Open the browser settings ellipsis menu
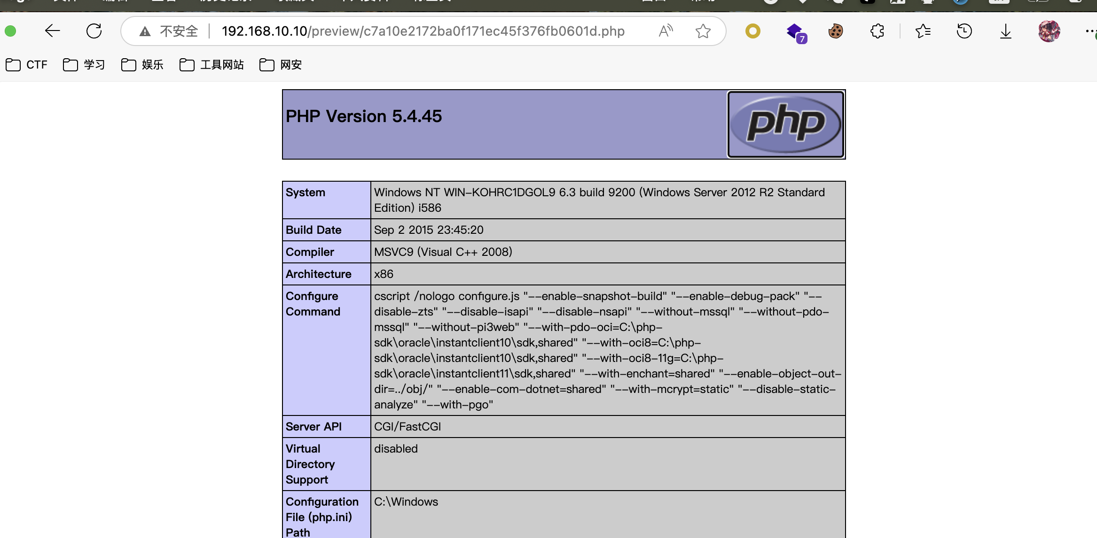1097x538 pixels. (x=1090, y=31)
